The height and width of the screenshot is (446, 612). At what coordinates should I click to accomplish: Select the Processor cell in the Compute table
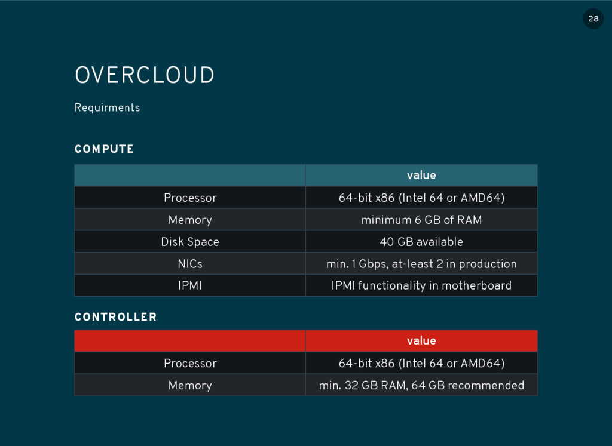(190, 198)
